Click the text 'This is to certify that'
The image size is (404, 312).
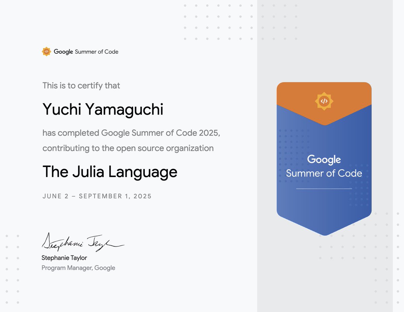(x=81, y=85)
